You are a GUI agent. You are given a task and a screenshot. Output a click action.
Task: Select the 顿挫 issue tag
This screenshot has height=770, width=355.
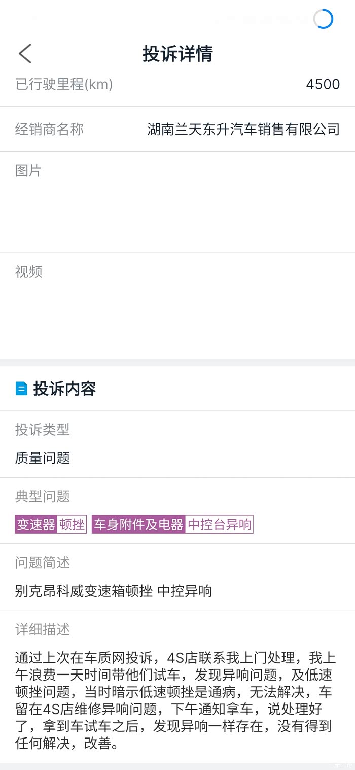tap(72, 524)
